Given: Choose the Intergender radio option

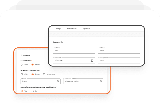Looking at the screenshot, I should click(x=44, y=74).
